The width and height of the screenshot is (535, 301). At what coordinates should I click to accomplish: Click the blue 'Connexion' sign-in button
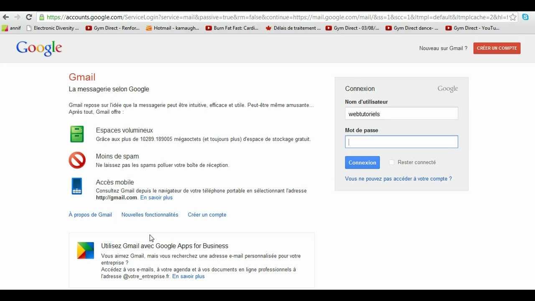point(362,163)
